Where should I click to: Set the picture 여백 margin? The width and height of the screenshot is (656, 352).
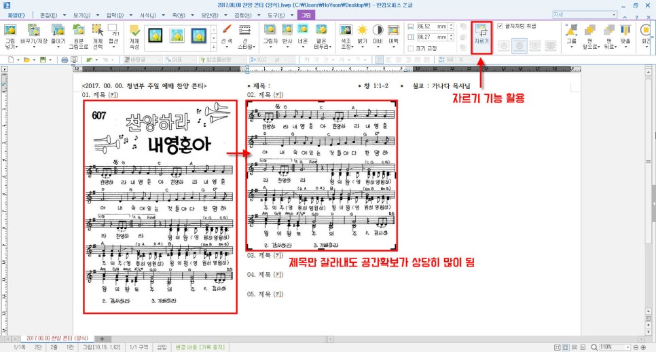393,30
